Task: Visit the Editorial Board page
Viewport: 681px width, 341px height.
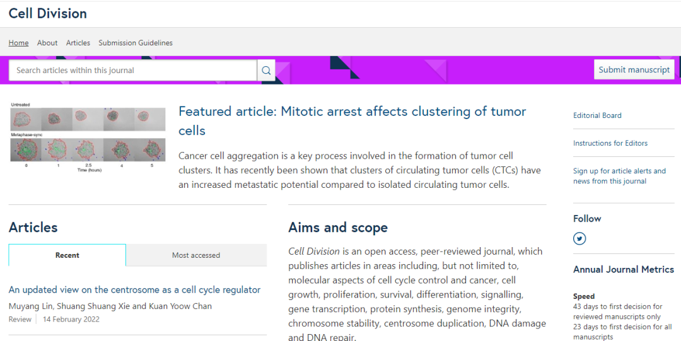Action: (597, 115)
